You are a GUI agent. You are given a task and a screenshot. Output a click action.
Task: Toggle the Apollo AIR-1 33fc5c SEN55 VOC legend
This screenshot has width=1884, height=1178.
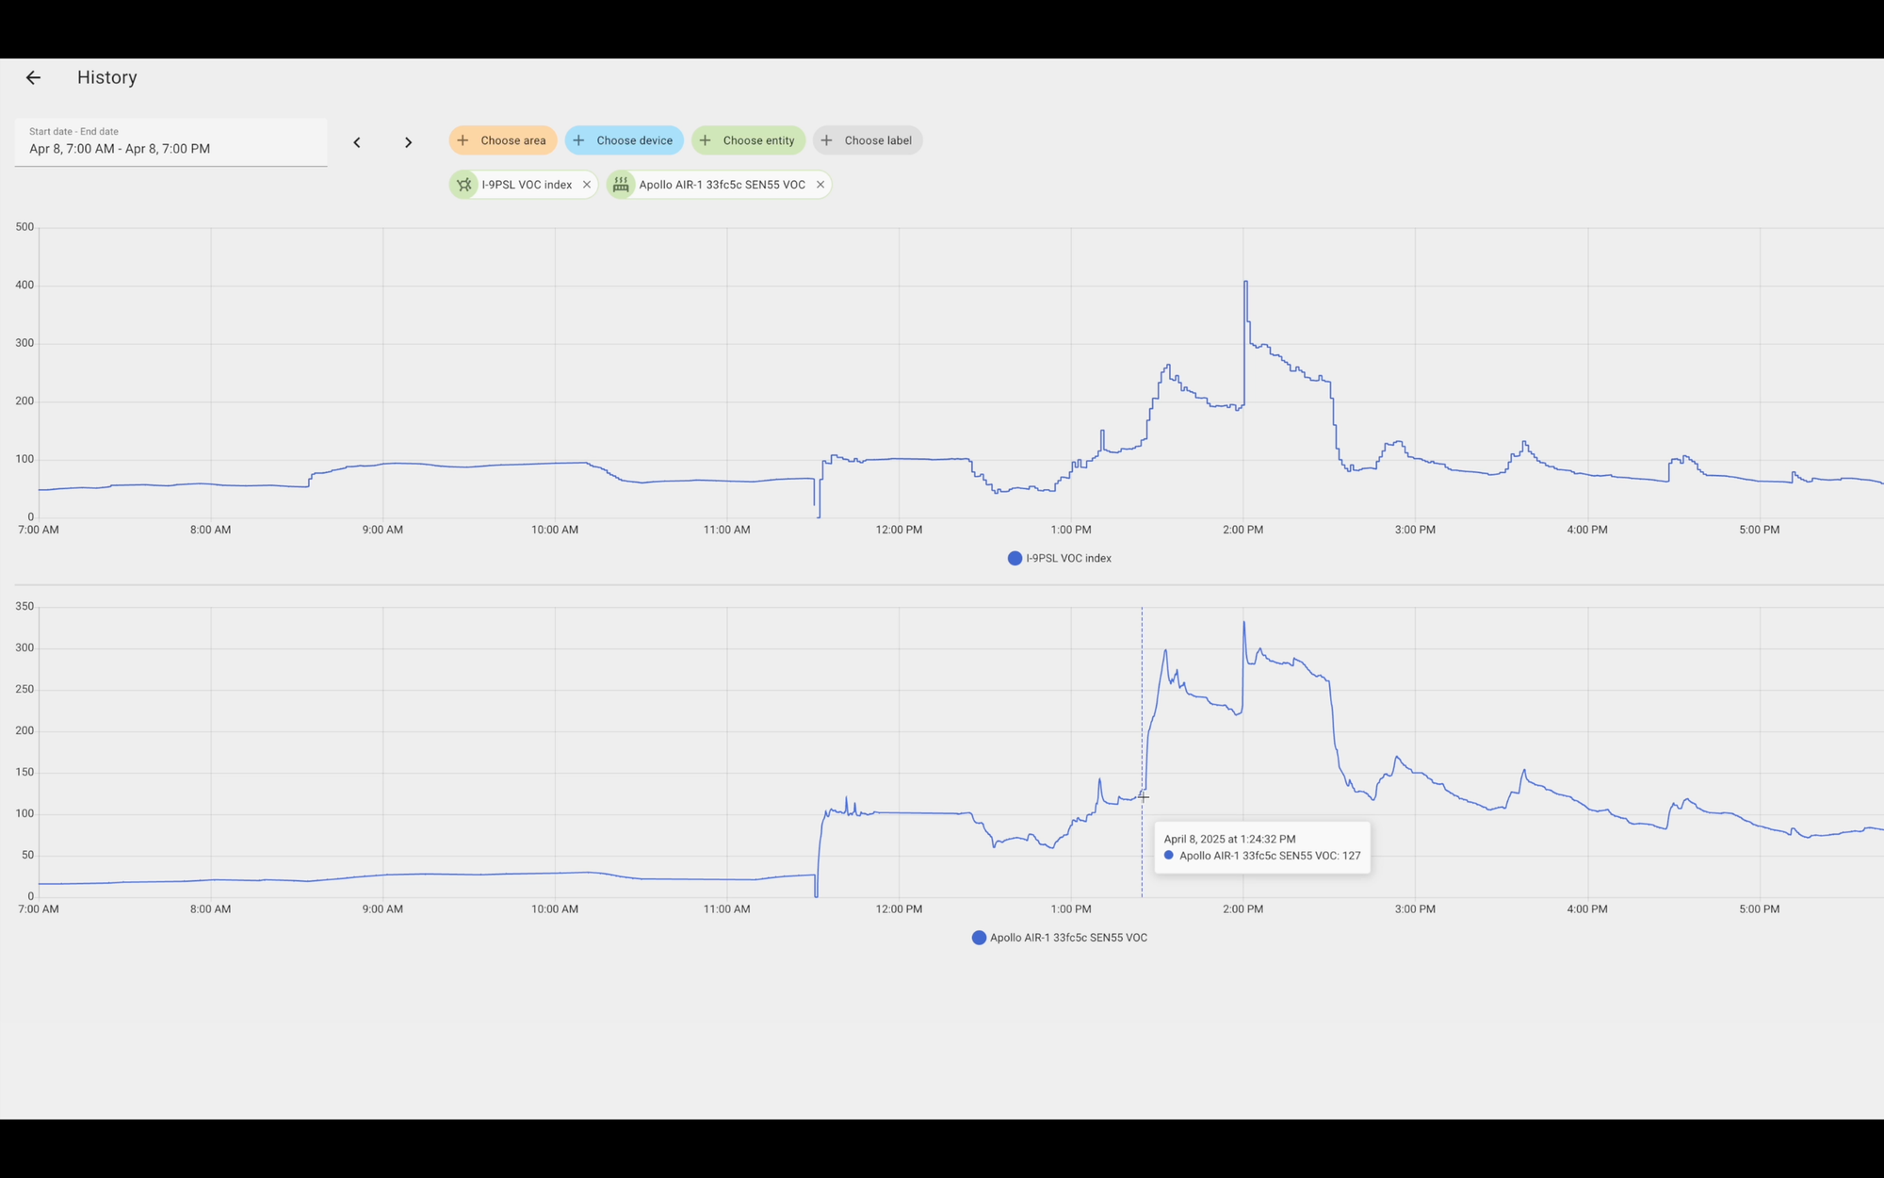(x=1068, y=938)
